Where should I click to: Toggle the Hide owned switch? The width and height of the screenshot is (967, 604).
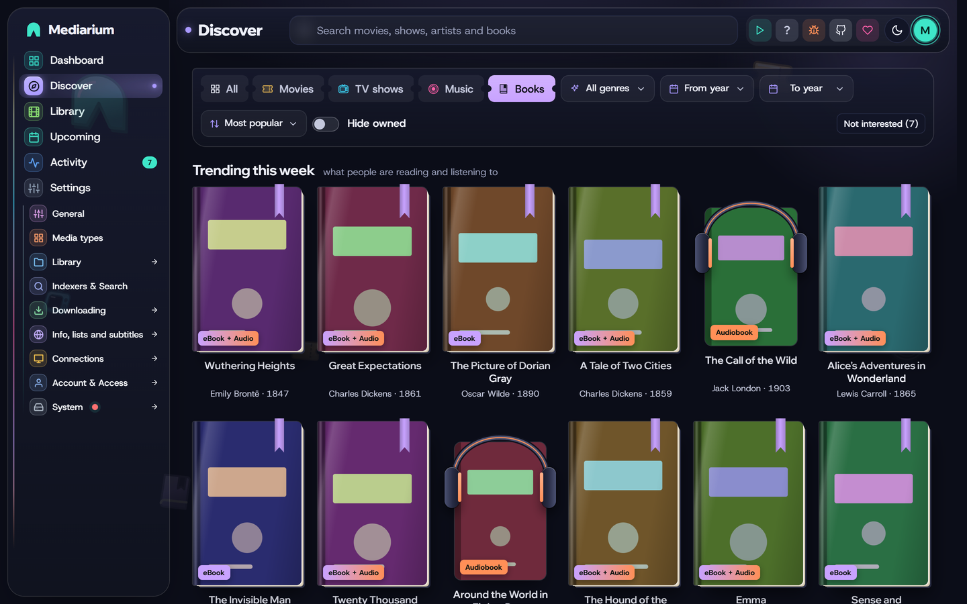point(326,124)
